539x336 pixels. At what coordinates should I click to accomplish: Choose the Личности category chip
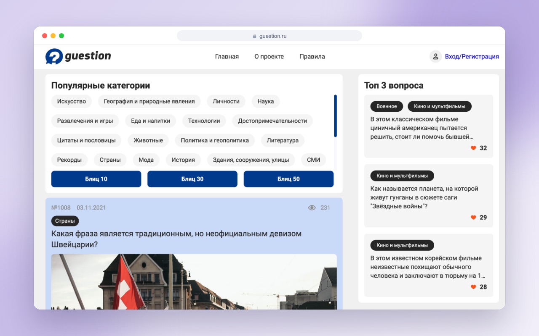coord(226,101)
